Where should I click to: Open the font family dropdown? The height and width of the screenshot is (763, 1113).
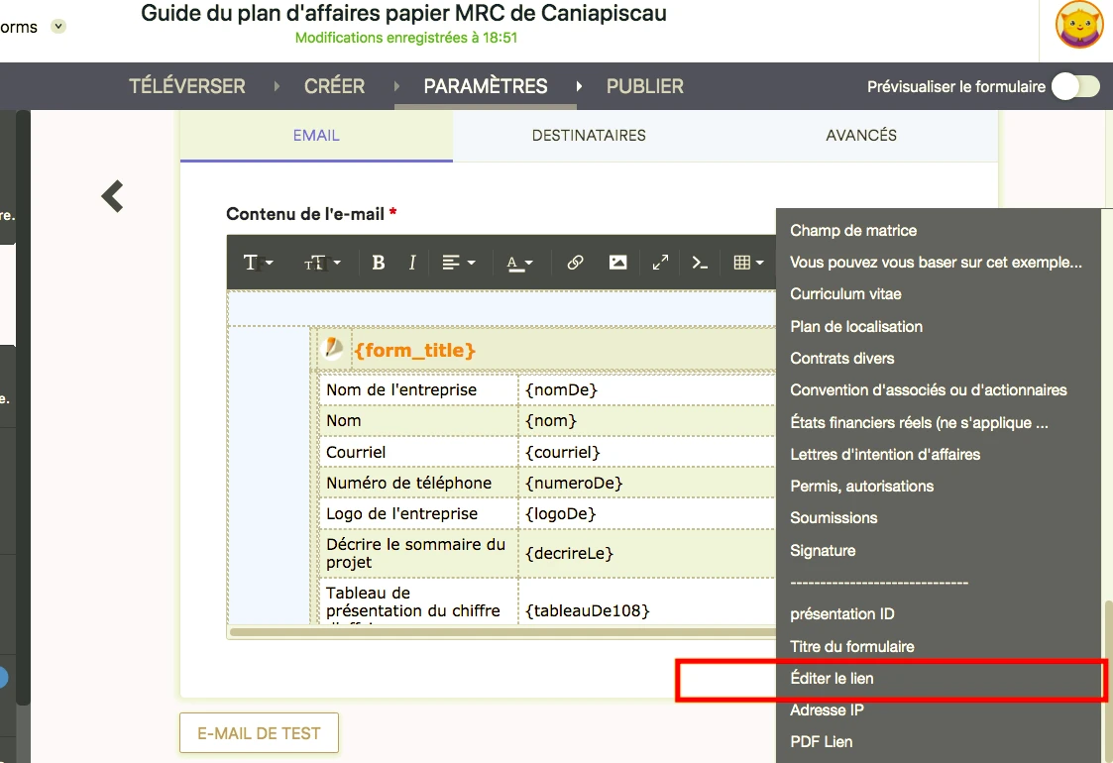(x=258, y=263)
